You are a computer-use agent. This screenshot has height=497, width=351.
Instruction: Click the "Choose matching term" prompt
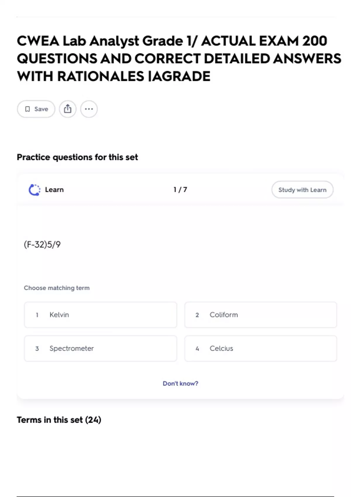(x=57, y=288)
